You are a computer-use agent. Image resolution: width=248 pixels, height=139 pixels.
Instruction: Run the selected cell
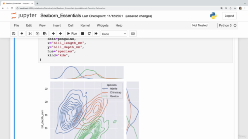pos(72,34)
